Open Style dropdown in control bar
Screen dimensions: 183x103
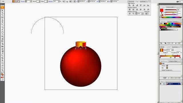click(47, 1)
